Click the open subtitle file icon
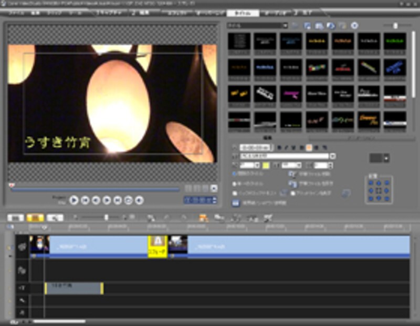 coord(290,174)
